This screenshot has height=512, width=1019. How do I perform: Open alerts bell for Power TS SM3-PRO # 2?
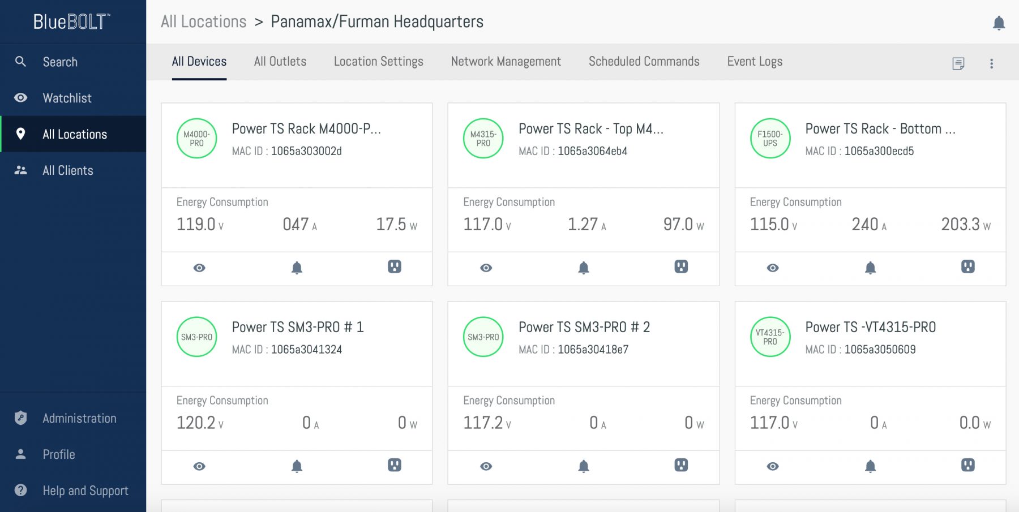click(584, 466)
